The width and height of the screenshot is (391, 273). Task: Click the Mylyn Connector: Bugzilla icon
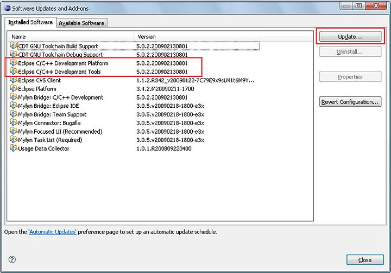click(x=14, y=123)
